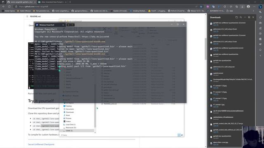Click the alpaca-libre-cover.jpg download entry
Image resolution: width=264 pixels, height=148 pixels.
(x=220, y=143)
